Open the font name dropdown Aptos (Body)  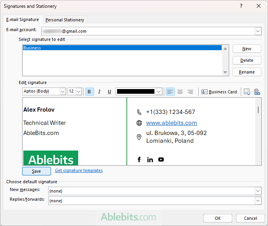(x=63, y=92)
